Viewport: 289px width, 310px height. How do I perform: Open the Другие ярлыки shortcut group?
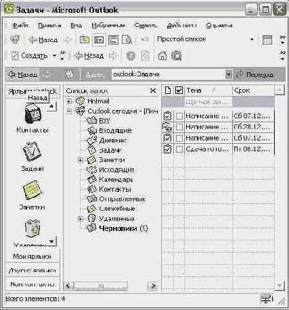32,270
